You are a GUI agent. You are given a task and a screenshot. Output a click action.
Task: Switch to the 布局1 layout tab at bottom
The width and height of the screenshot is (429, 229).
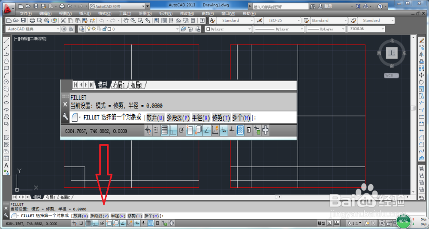tap(50, 197)
